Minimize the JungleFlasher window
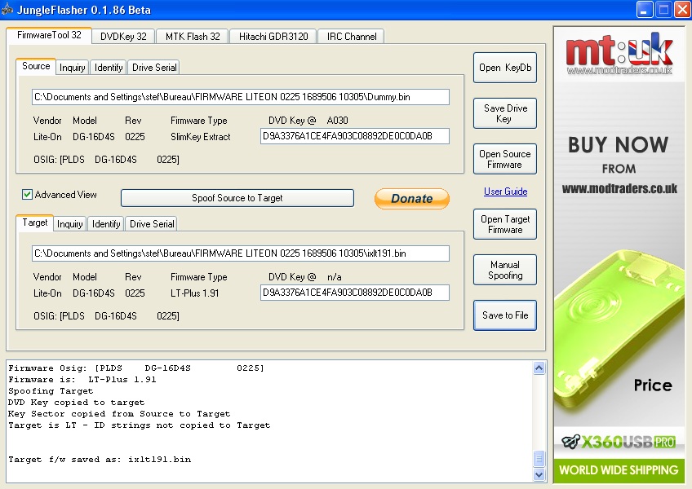 pos(645,9)
